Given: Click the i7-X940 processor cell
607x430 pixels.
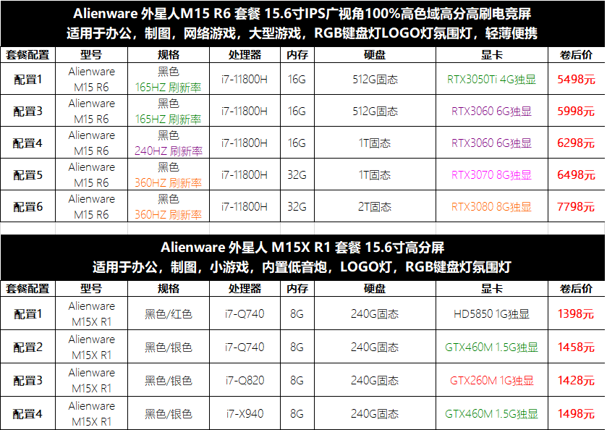Looking at the screenshot, I should (245, 414).
